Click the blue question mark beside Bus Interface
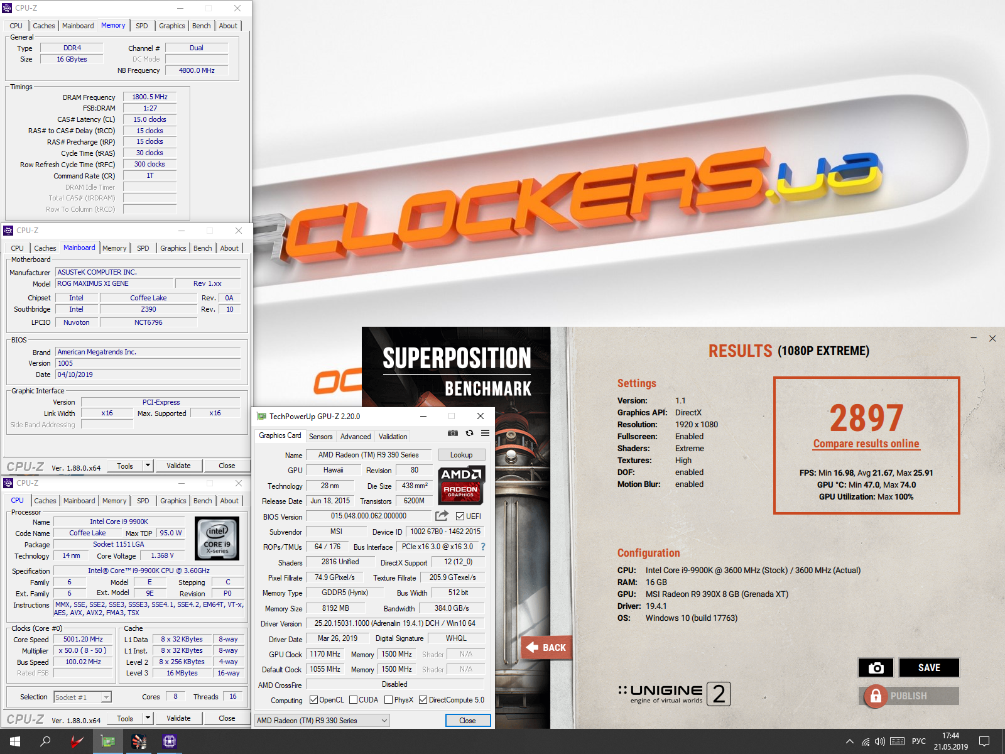The width and height of the screenshot is (1005, 754). pyautogui.click(x=483, y=547)
